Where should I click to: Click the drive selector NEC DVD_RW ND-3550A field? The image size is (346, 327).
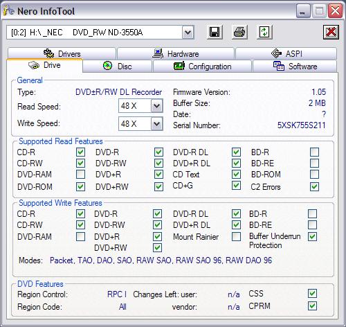[100, 33]
